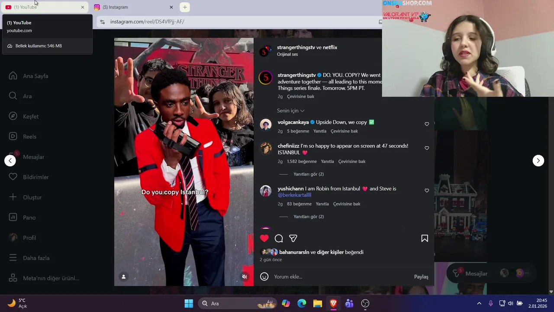Like yushichann's comment
The height and width of the screenshot is (312, 554).
(x=427, y=190)
